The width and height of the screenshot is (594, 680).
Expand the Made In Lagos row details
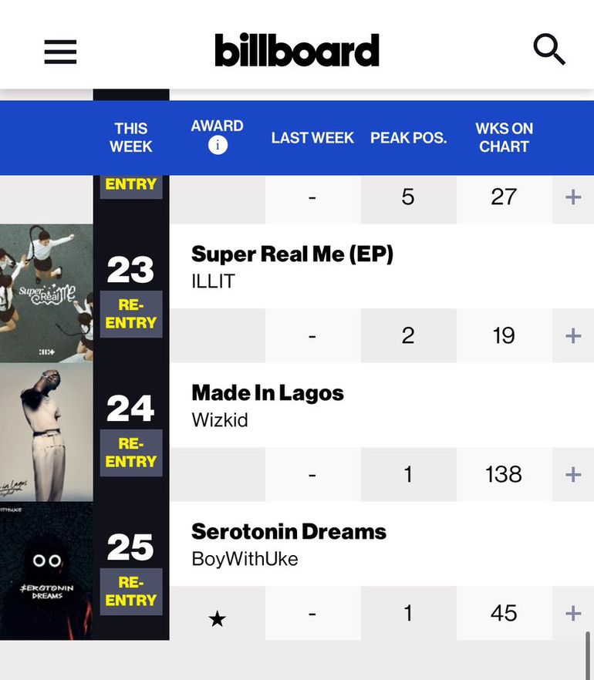pos(572,474)
